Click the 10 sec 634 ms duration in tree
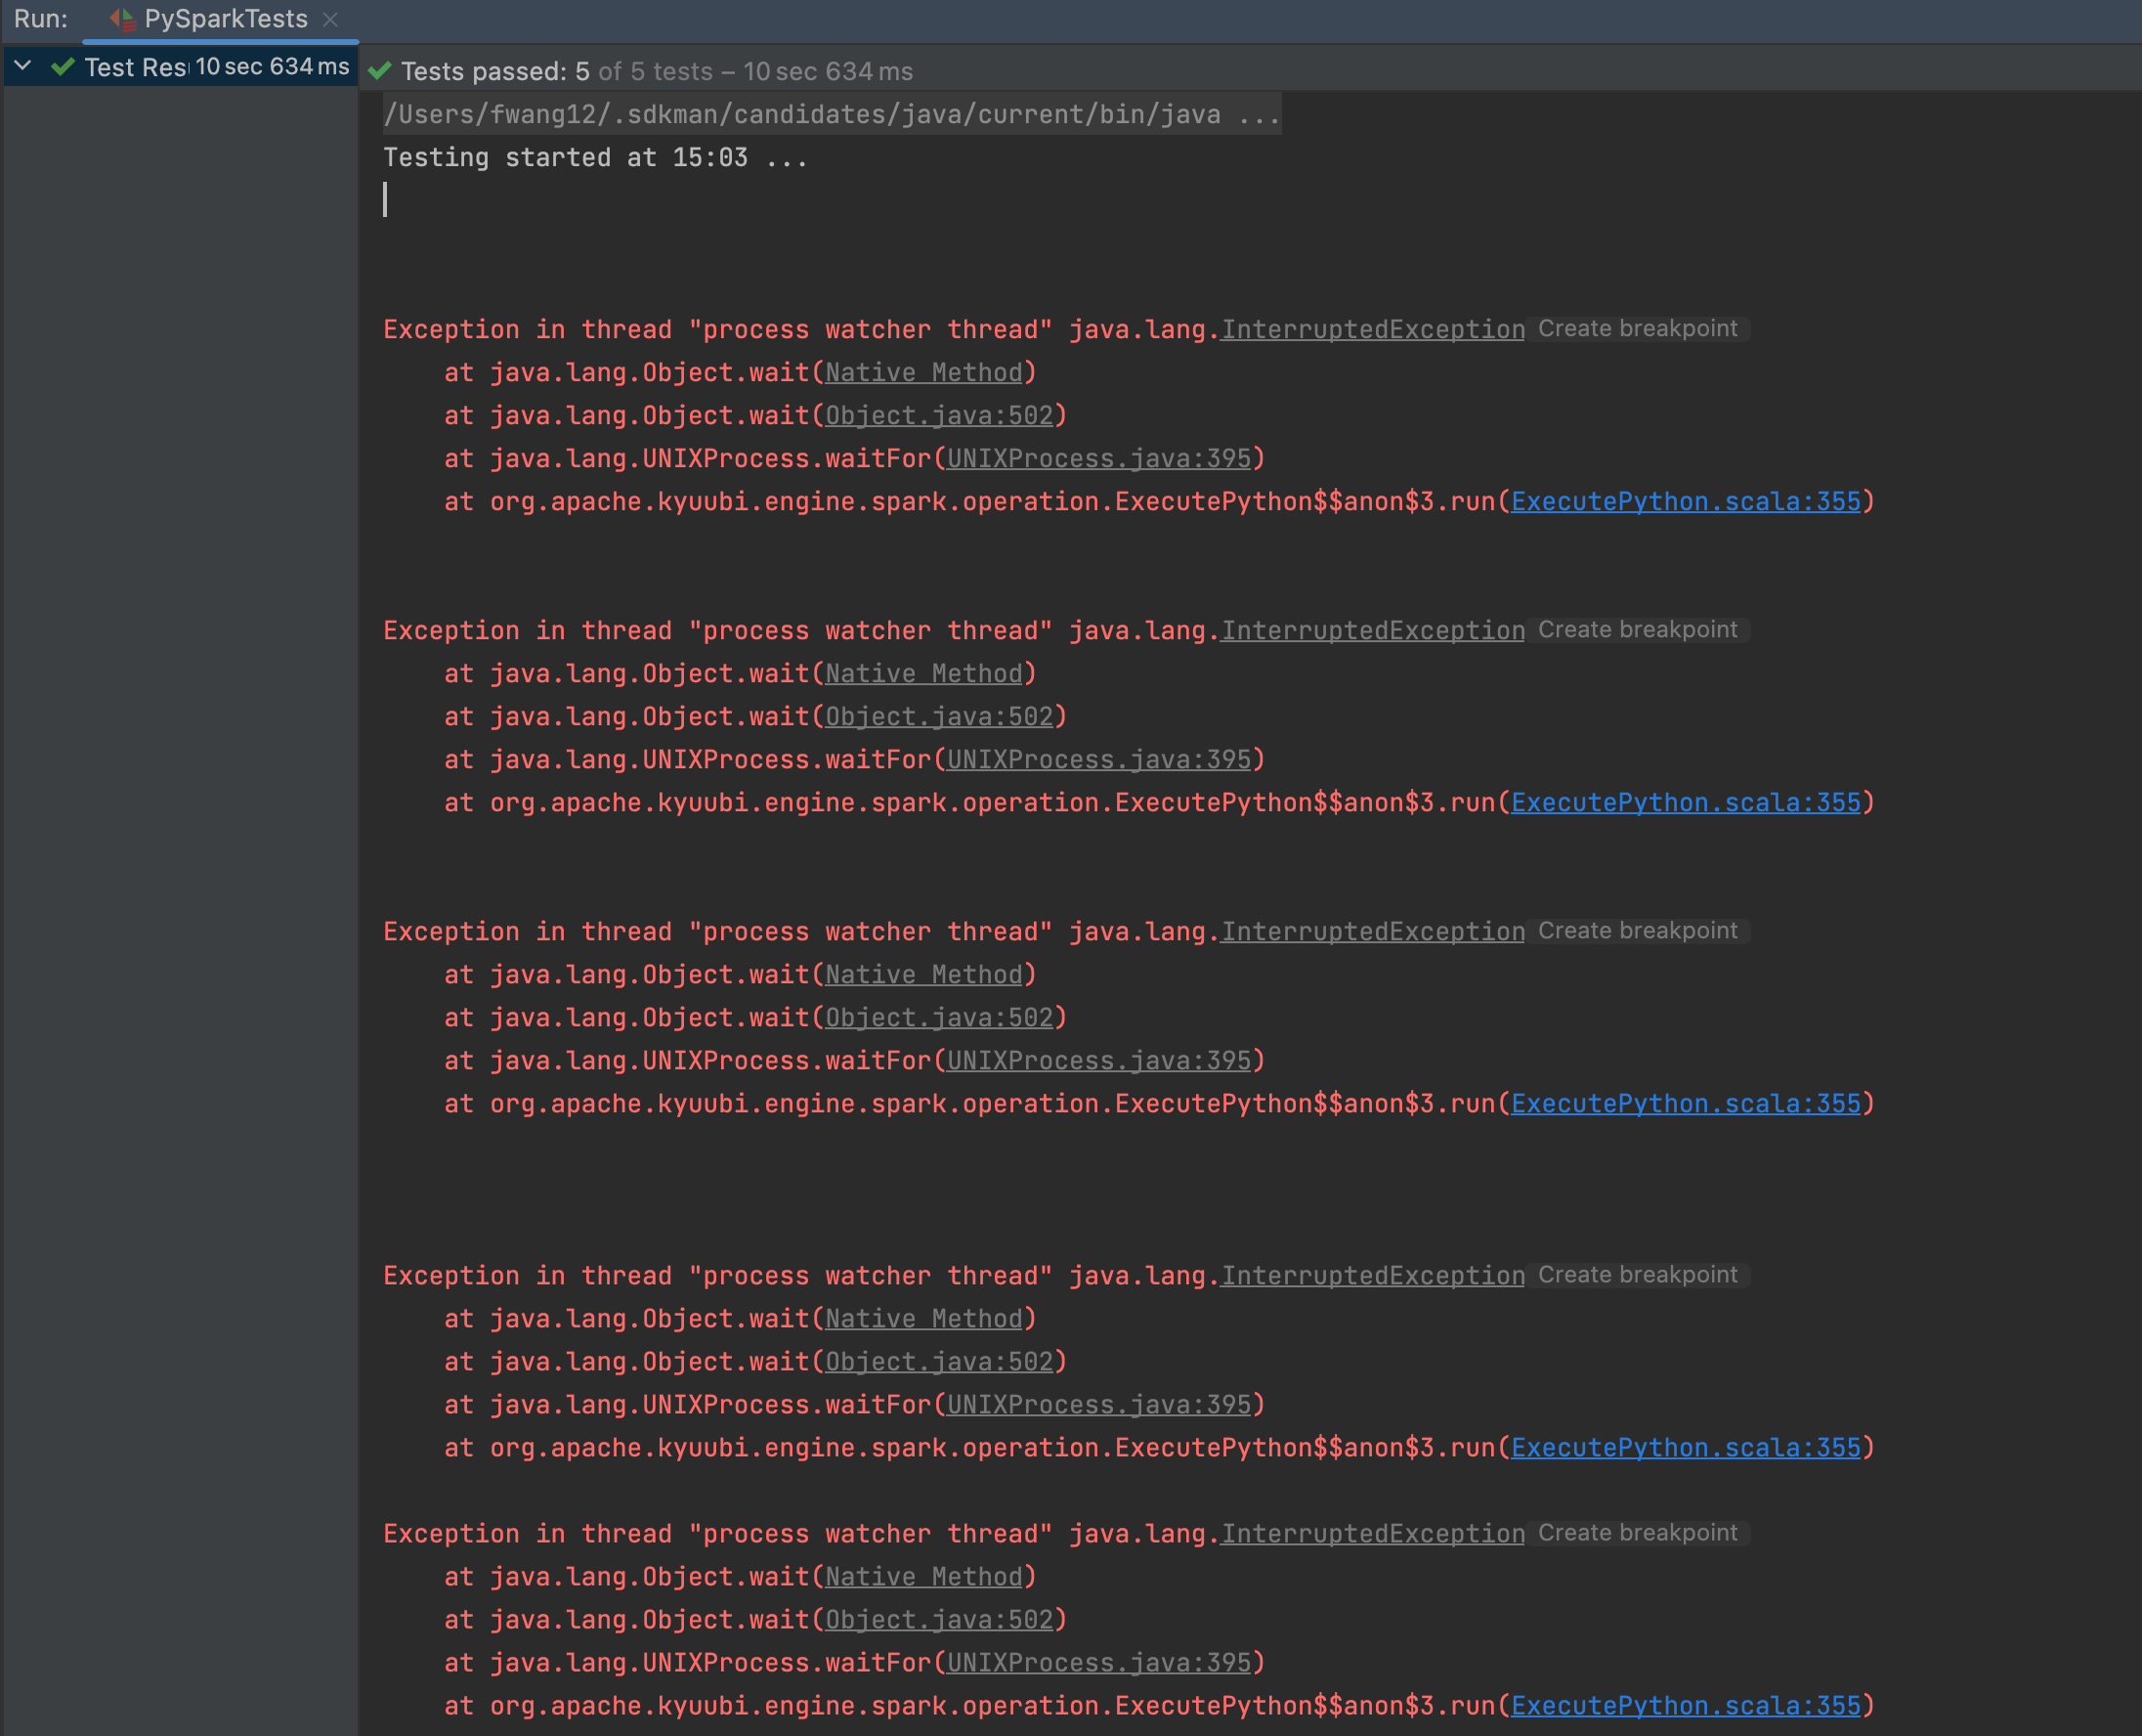This screenshot has height=1736, width=2142. [x=272, y=67]
